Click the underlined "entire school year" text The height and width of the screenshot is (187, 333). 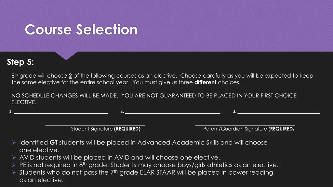(104, 82)
